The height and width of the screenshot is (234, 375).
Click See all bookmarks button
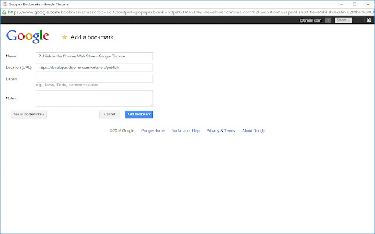click(29, 115)
